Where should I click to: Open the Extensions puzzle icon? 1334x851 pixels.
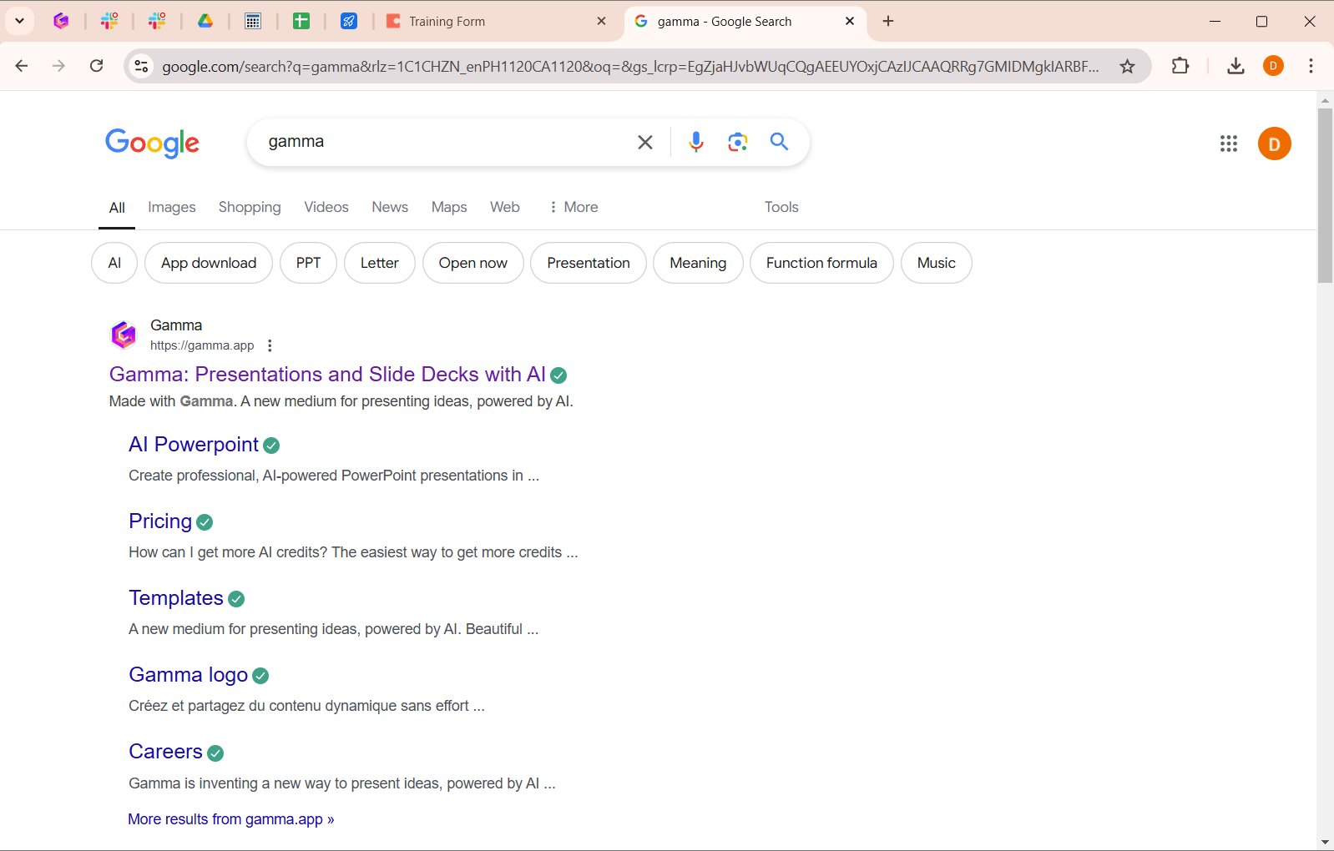click(x=1180, y=66)
